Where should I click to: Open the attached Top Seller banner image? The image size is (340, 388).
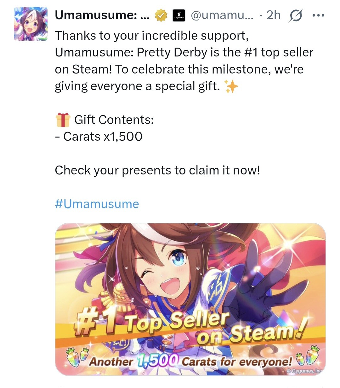point(190,299)
